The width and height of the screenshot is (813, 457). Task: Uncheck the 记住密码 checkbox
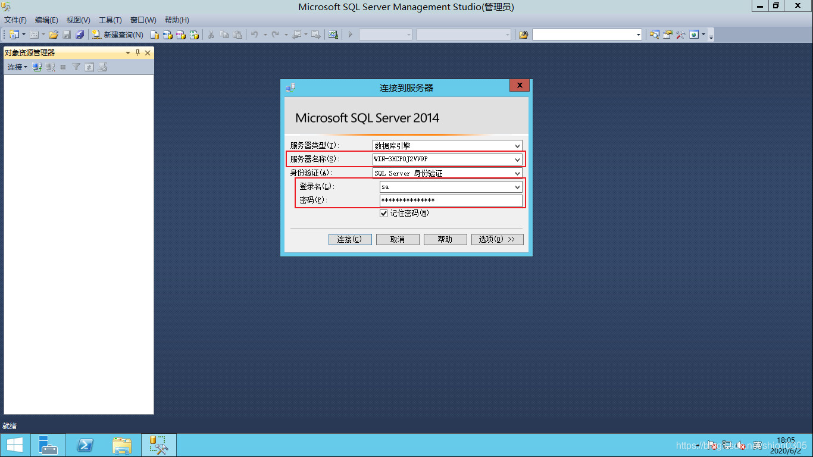pyautogui.click(x=384, y=213)
